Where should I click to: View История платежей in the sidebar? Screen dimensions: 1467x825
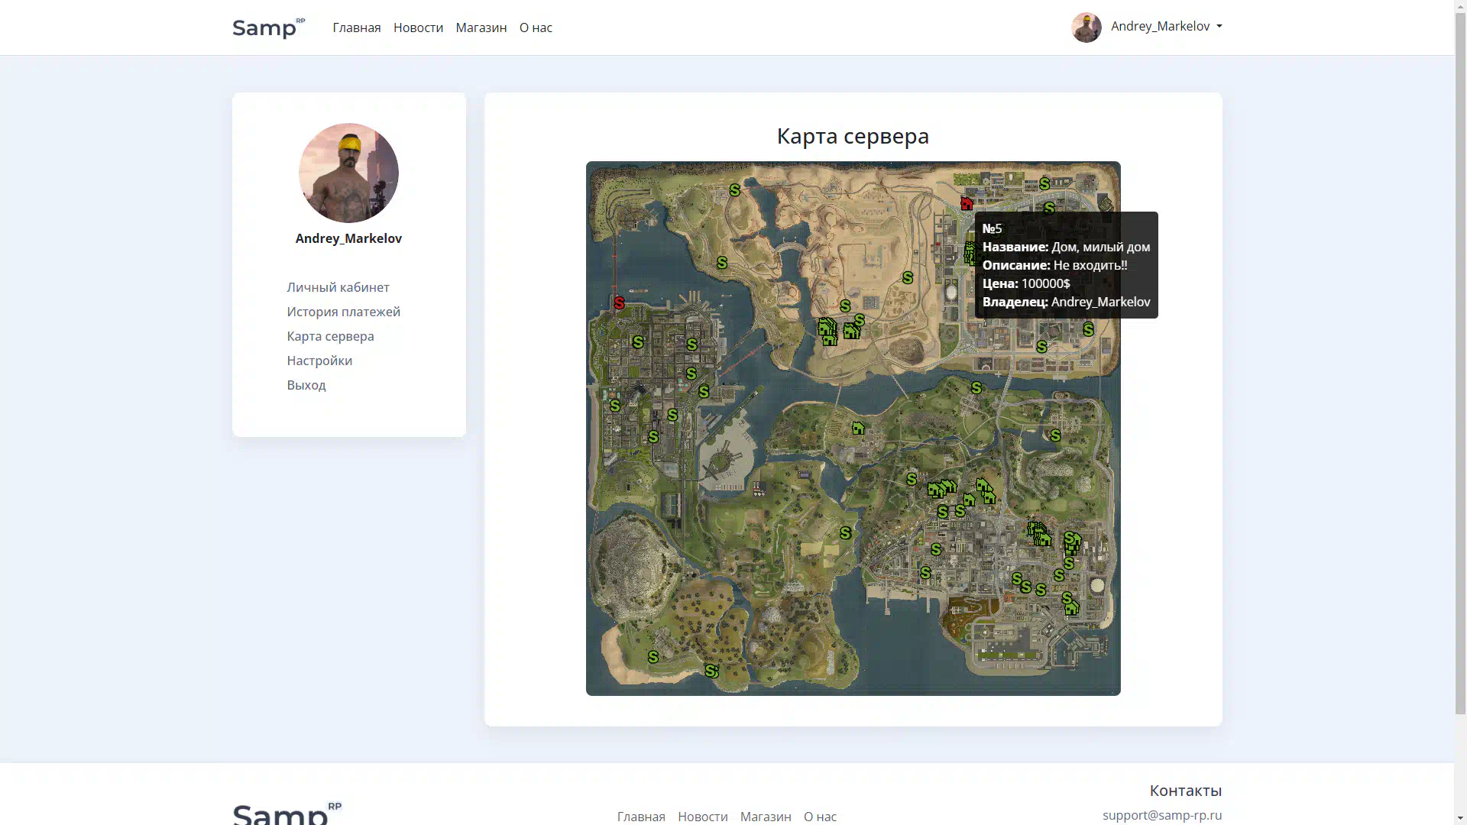(x=343, y=312)
